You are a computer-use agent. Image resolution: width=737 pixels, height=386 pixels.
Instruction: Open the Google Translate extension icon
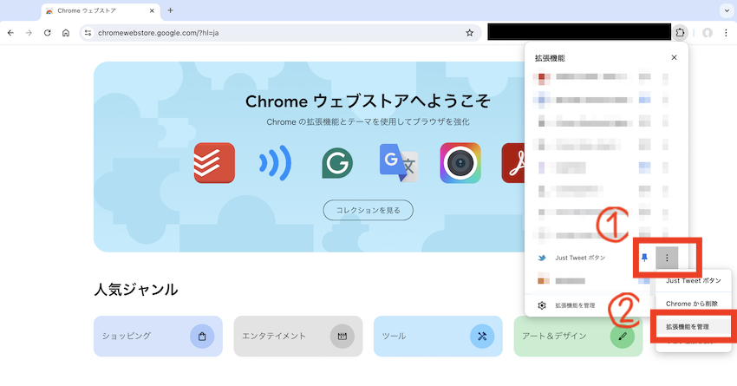(399, 163)
